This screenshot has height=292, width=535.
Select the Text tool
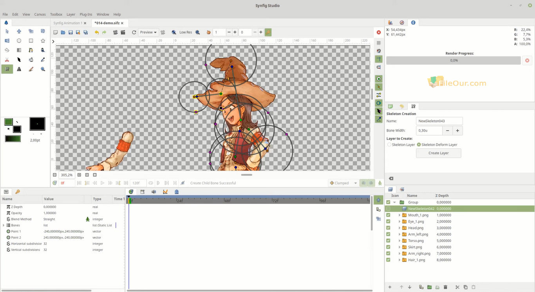[19, 69]
